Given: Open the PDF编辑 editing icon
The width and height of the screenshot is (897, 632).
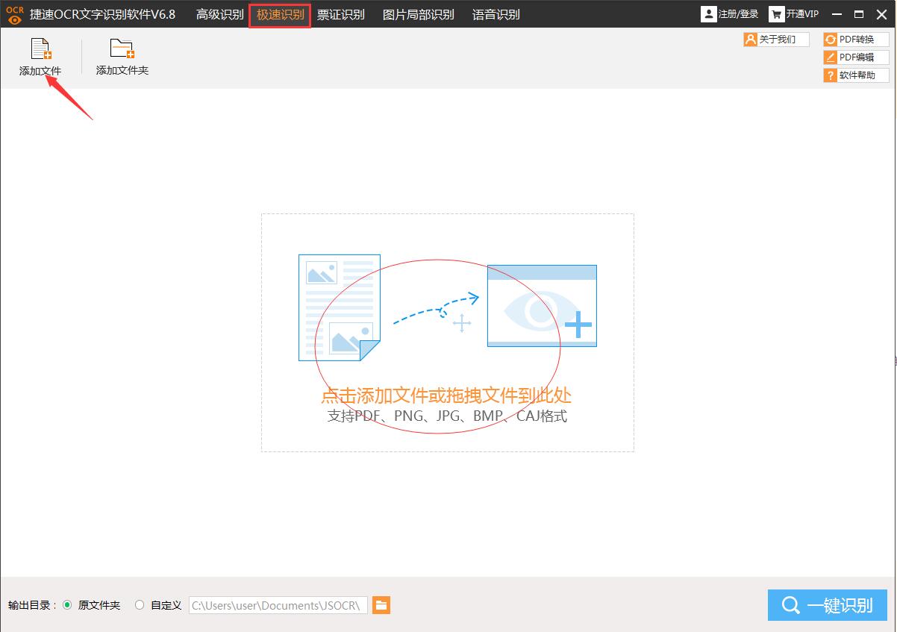Looking at the screenshot, I should coord(855,57).
